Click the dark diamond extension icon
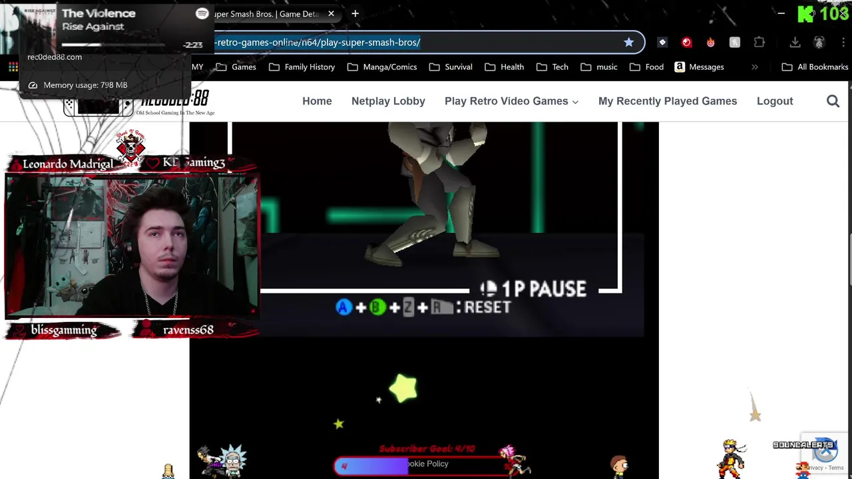852x479 pixels. coord(662,42)
